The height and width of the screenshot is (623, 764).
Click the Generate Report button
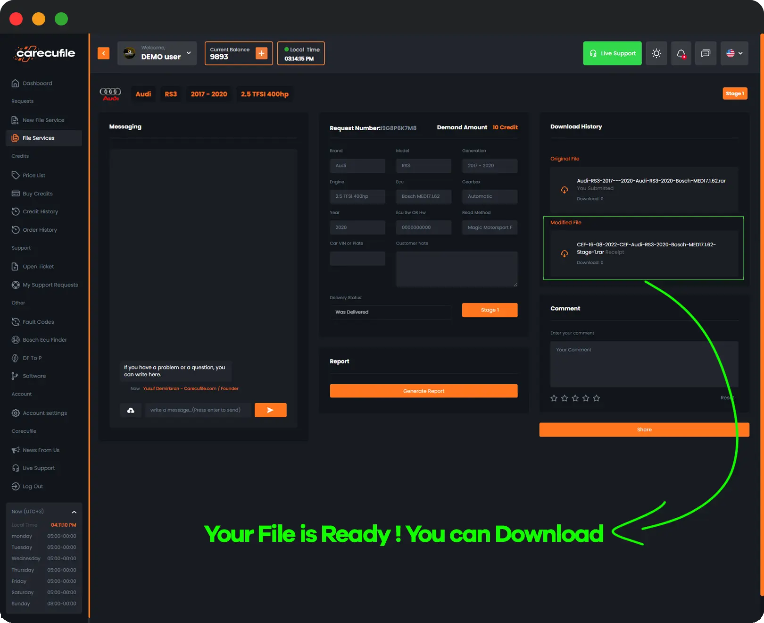[x=423, y=391]
